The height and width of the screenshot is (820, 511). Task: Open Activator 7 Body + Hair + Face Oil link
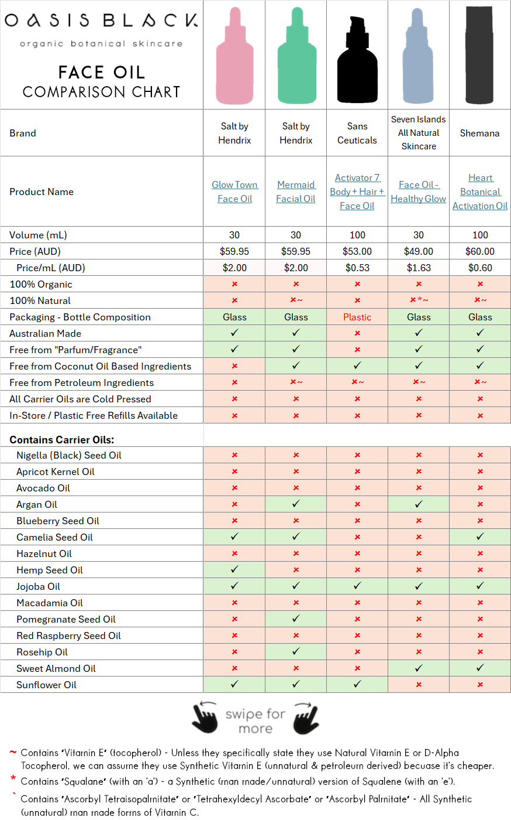pyautogui.click(x=357, y=192)
